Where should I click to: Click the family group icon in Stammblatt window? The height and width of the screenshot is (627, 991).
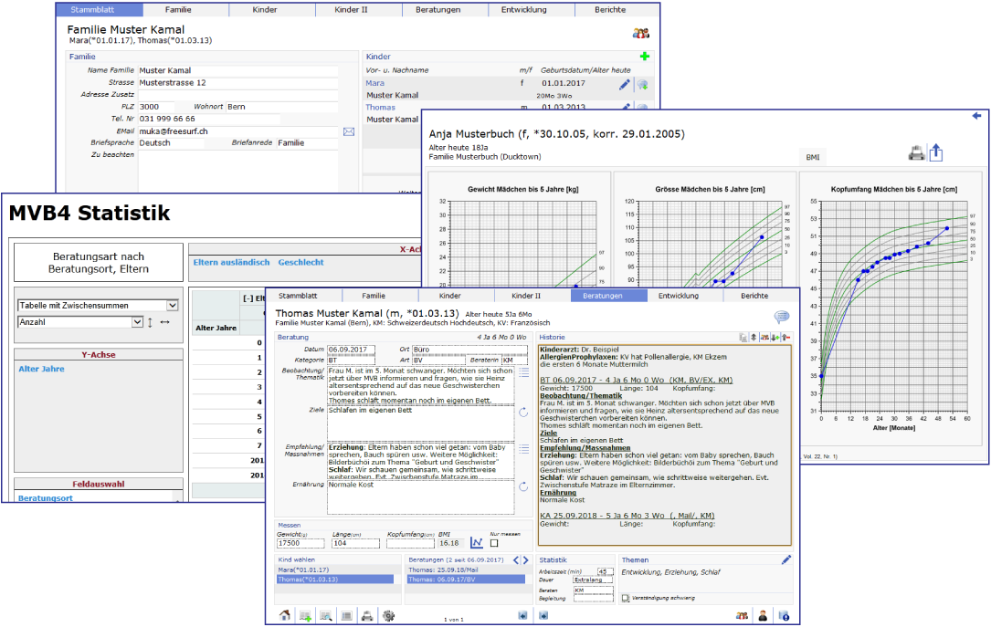(641, 33)
